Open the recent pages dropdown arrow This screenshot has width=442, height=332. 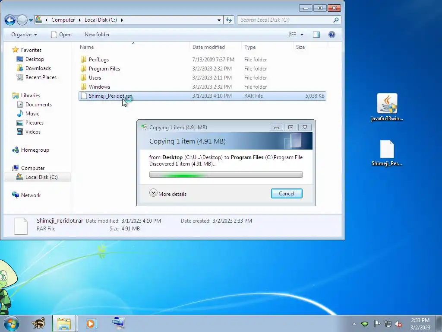(x=31, y=20)
